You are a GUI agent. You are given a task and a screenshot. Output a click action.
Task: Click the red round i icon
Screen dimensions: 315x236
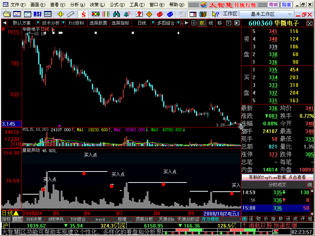click(160, 14)
